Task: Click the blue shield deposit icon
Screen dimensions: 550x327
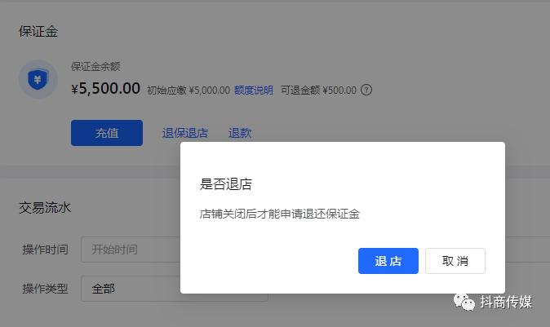Action: 38,79
